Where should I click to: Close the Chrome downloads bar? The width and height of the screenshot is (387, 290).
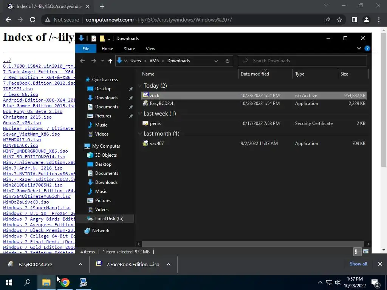pyautogui.click(x=380, y=264)
